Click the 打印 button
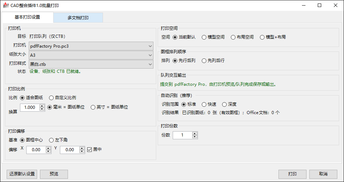Viewport: 344px width, 182px height. [293, 174]
